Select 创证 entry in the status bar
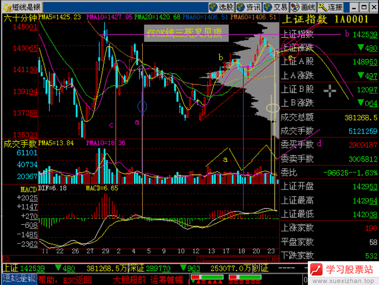Image resolution: width=379 pixels, height=285 pixels. point(260,268)
